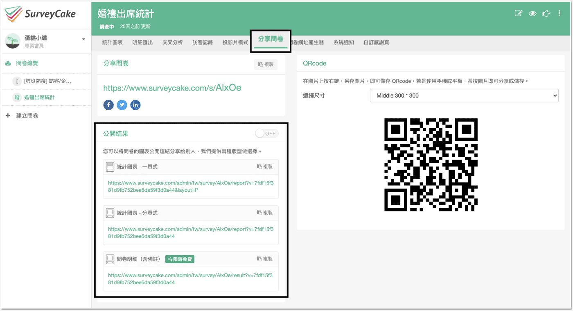Open the 交叉分析 tab
The width and height of the screenshot is (573, 311).
tap(173, 42)
